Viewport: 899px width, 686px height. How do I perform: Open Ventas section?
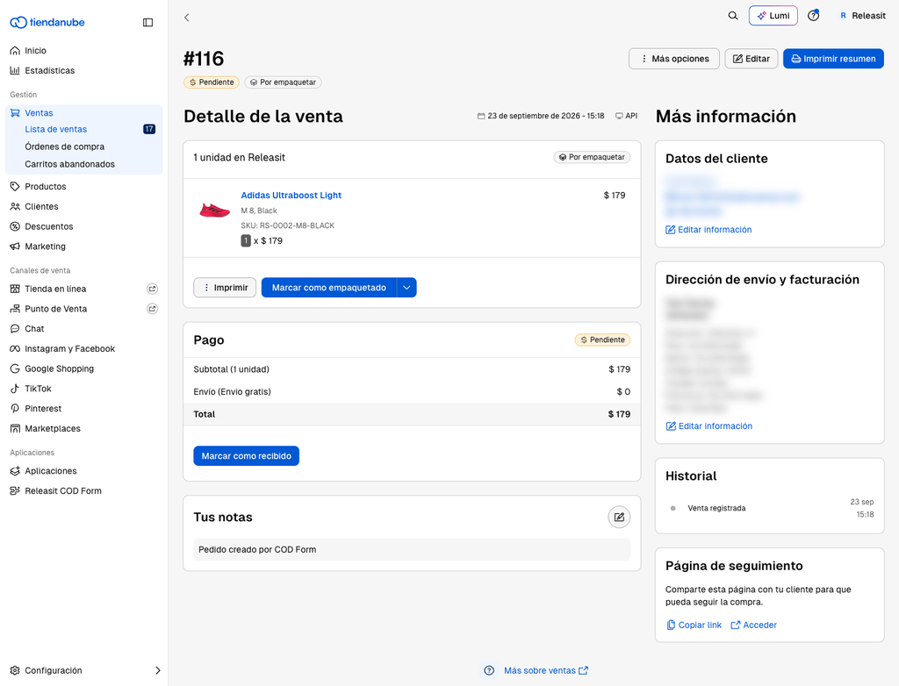[x=39, y=113]
